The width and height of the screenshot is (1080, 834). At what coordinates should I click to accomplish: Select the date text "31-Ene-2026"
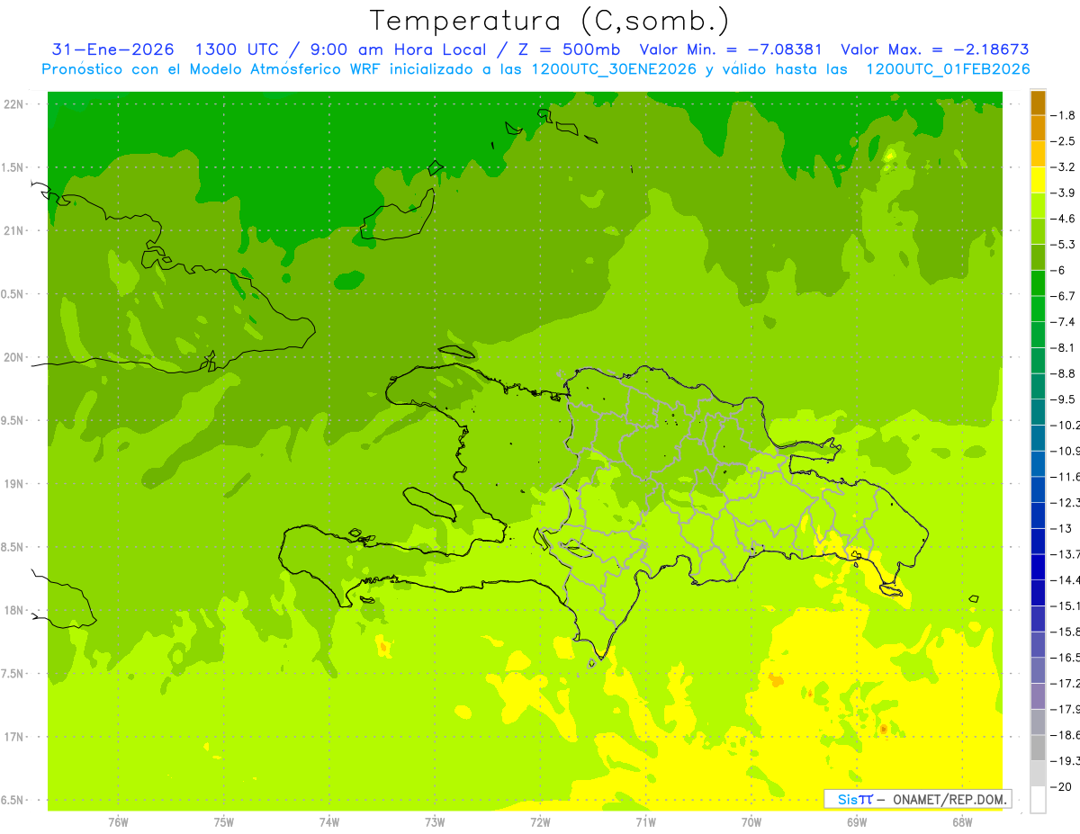pos(112,49)
